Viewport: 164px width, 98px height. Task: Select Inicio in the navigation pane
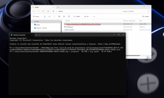click(46, 21)
